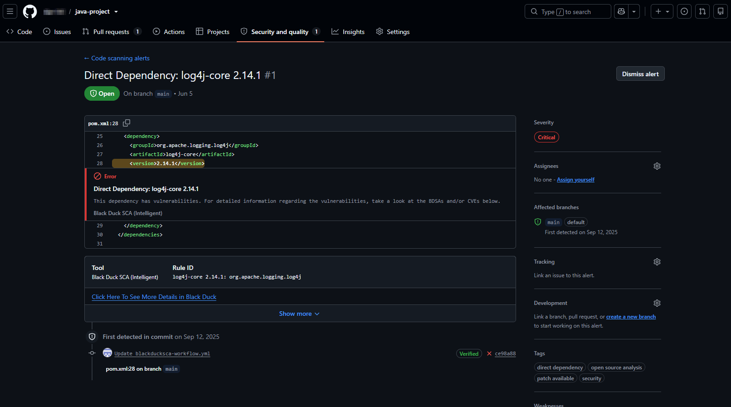The image size is (731, 407).
Task: Open commit hash ce98a88
Action: (x=505, y=353)
